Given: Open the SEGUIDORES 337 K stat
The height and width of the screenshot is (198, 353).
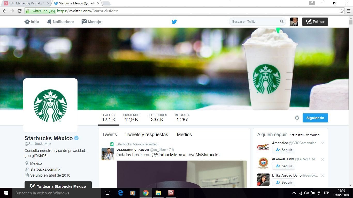Looking at the screenshot, I should pyautogui.click(x=157, y=118).
